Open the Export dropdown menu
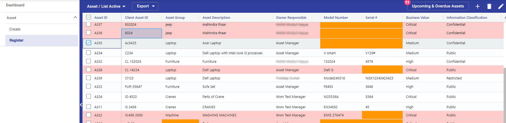The height and width of the screenshot is (123, 506). click(x=146, y=6)
